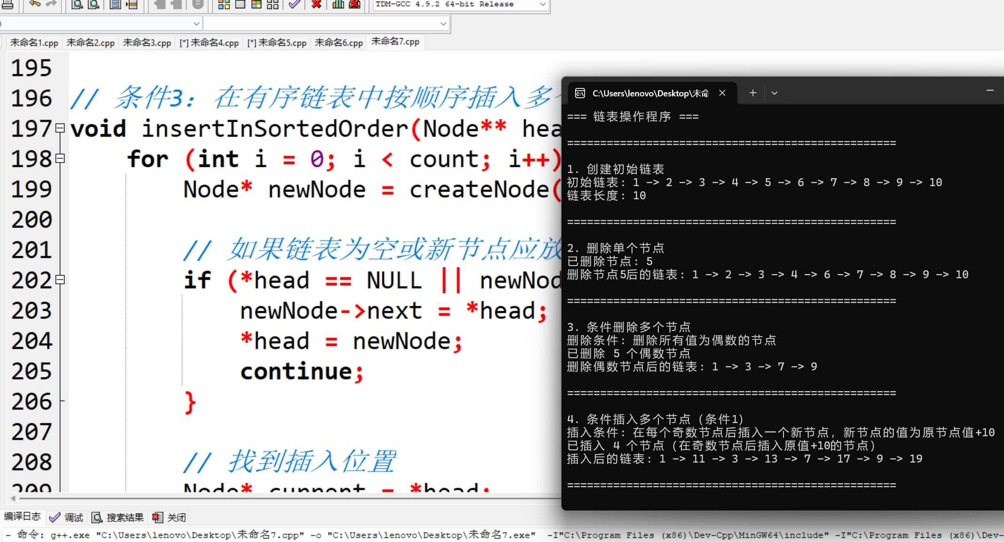
Task: Add a new terminal tab with plus
Action: tap(753, 93)
